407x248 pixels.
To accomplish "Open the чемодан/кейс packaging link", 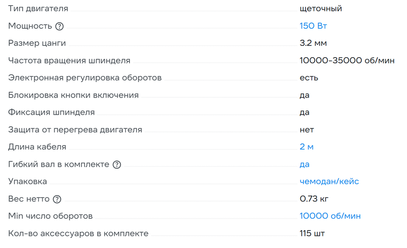I will point(329,182).
